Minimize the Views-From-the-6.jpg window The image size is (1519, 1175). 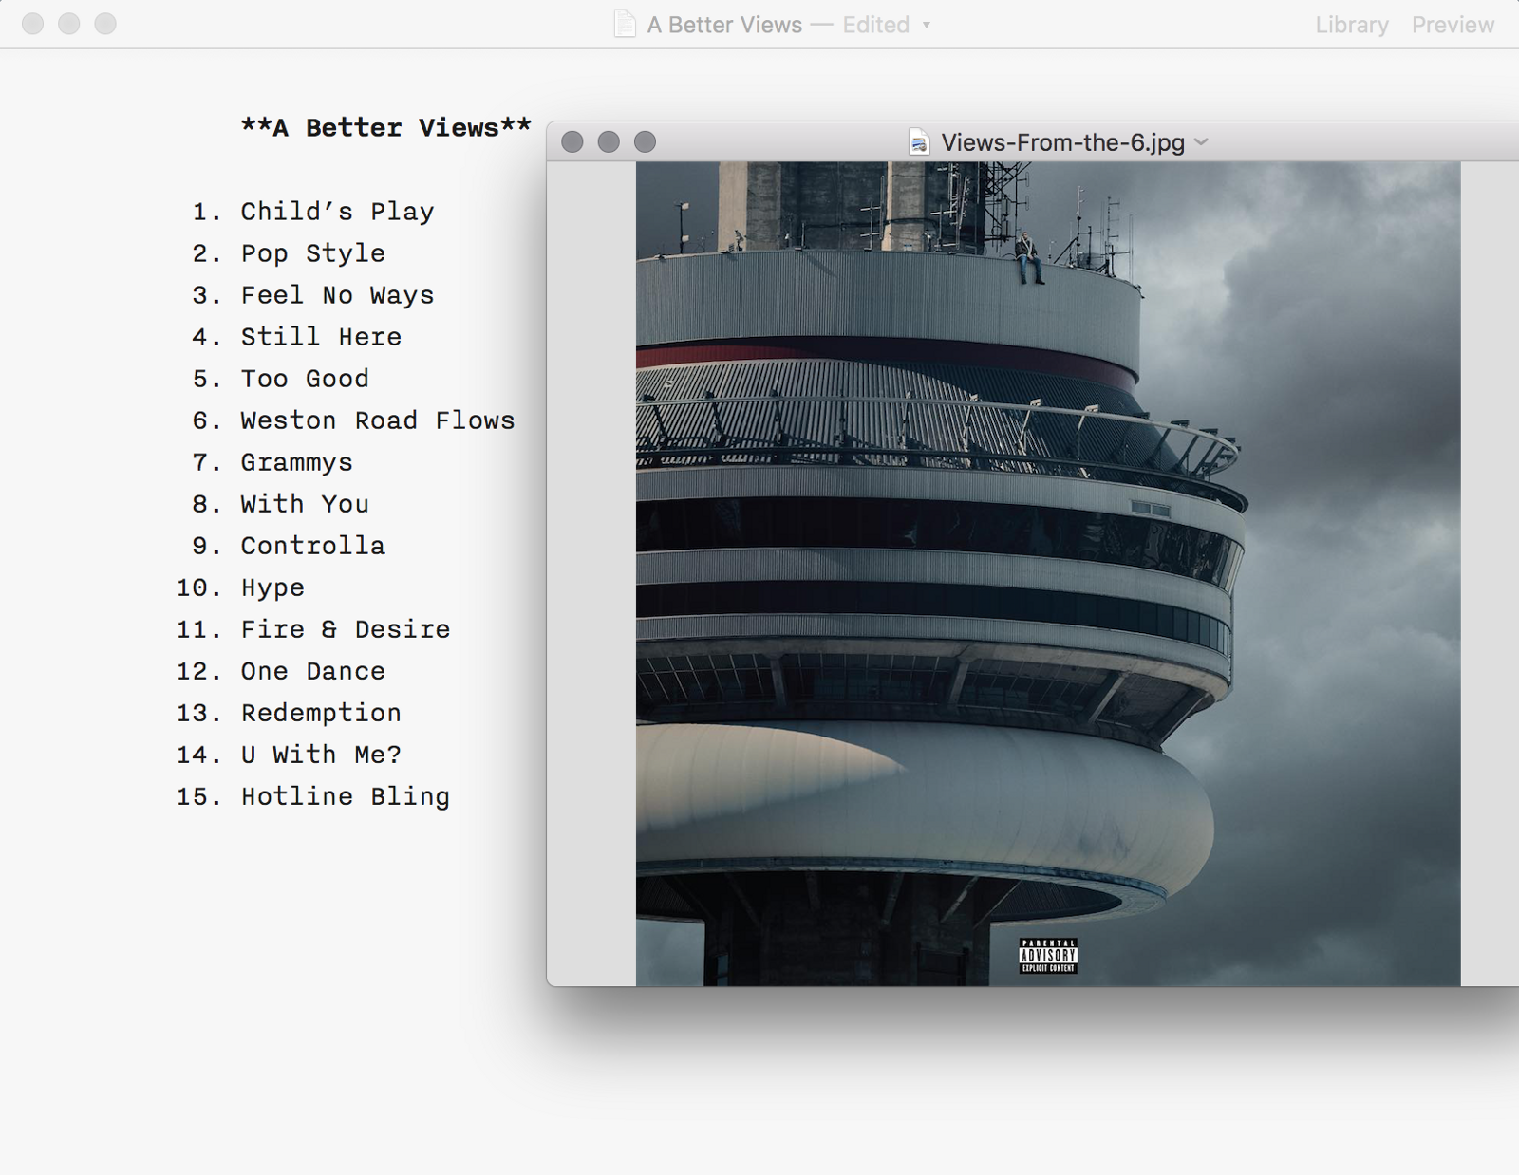pyautogui.click(x=609, y=142)
